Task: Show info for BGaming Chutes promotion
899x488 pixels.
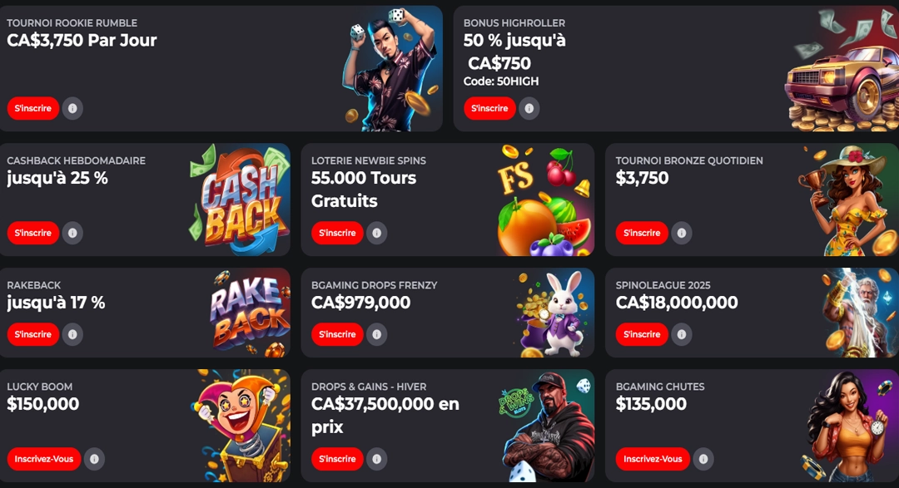Action: click(703, 459)
